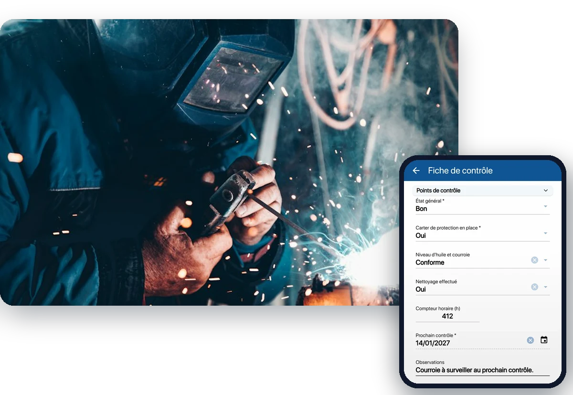Clear the Nettoyage effectué value
The width and height of the screenshot is (573, 395).
click(534, 287)
